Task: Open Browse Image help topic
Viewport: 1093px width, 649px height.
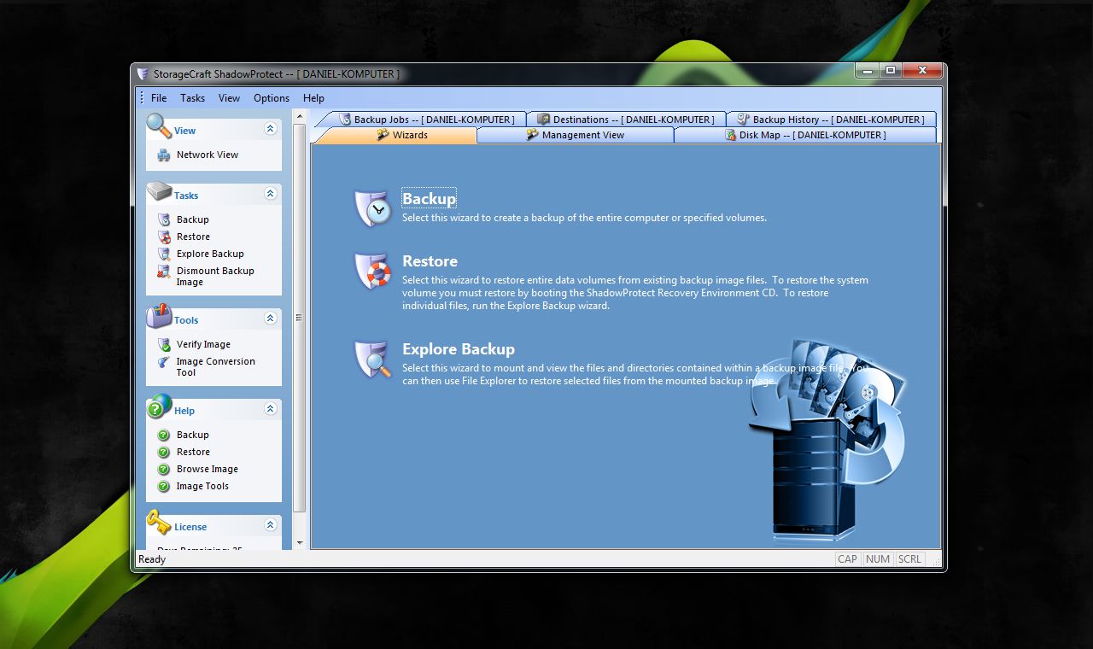Action: tap(207, 469)
